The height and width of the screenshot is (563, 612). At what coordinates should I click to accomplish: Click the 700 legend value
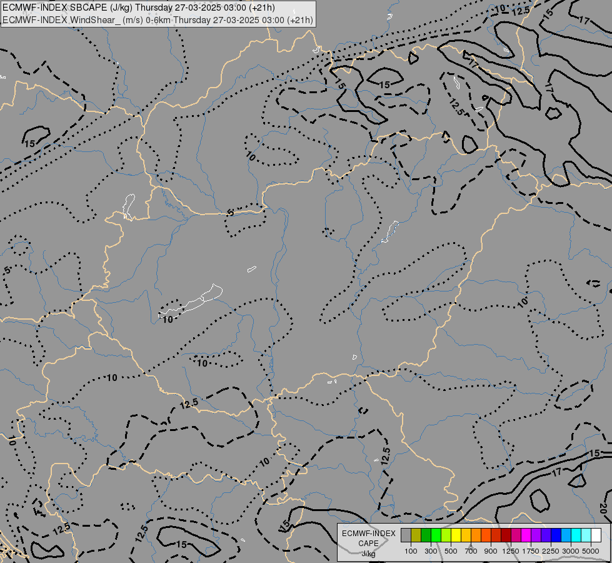coord(471,551)
